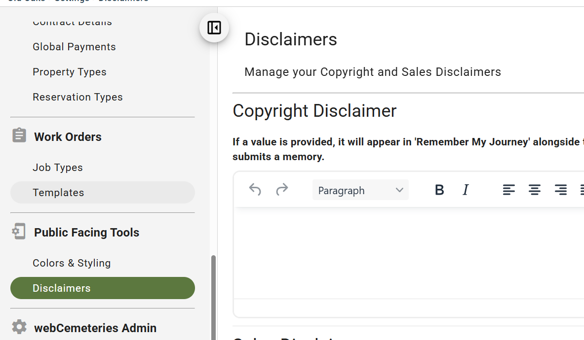Go to Reservation Types
This screenshot has width=584, height=340.
click(78, 97)
